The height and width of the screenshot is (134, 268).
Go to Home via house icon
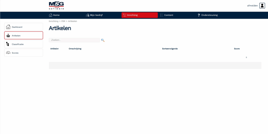click(51, 15)
